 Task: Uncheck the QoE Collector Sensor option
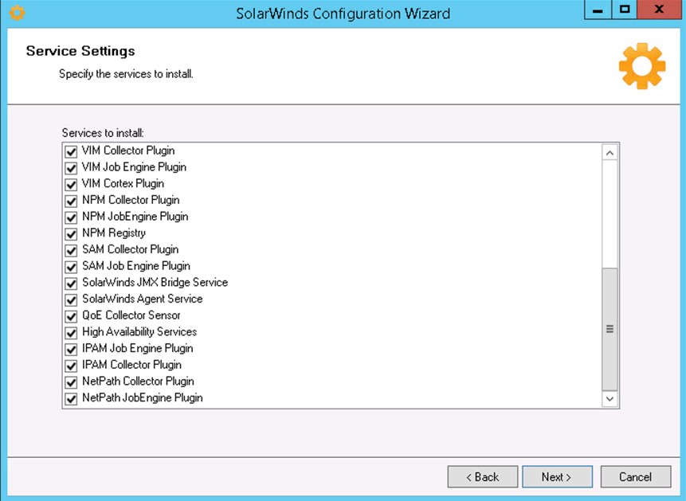pyautogui.click(x=72, y=315)
